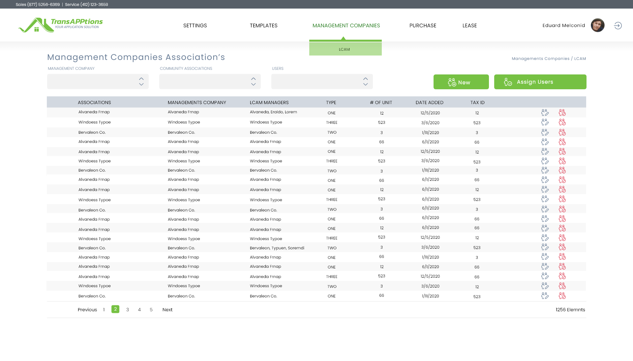633x361 pixels.
Task: Click the TransAPPtions house logo
Action: [60, 25]
